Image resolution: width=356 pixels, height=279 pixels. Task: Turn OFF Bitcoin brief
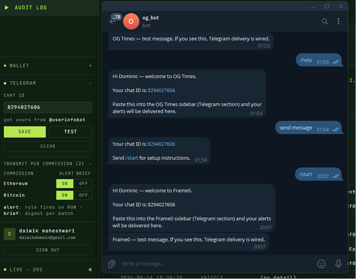[83, 195]
